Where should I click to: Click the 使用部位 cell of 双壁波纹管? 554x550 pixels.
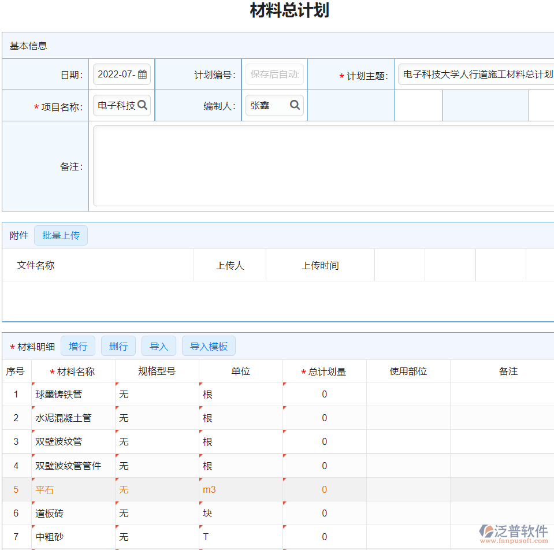tap(408, 441)
